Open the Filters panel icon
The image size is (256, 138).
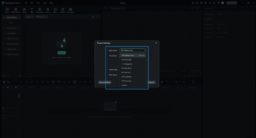tap(55, 10)
